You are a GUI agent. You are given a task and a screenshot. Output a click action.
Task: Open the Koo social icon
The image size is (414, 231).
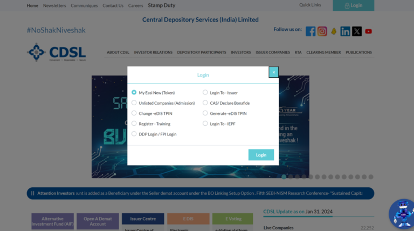click(334, 31)
